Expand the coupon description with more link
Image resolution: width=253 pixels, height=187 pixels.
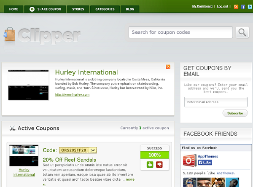pos(130,179)
